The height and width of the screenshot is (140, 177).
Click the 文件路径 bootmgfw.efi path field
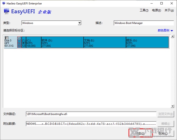coord(91,114)
